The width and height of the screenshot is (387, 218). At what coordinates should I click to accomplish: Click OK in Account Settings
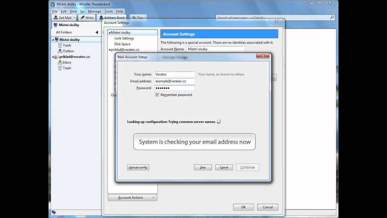[243, 207]
